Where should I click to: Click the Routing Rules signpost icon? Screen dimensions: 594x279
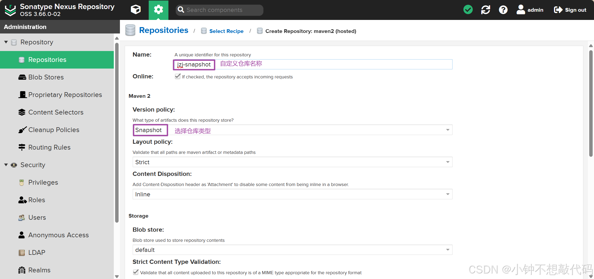(x=22, y=147)
